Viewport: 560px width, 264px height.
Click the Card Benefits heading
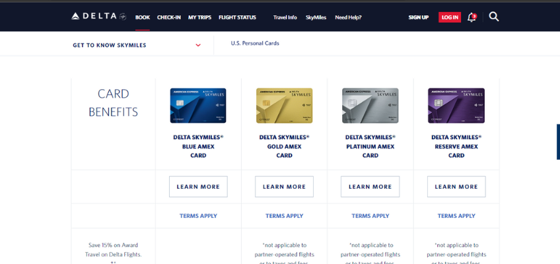[113, 103]
